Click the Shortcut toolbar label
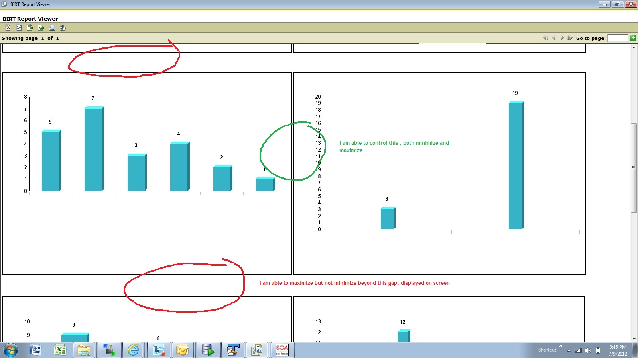Viewport: 638px width, 358px height. (547, 350)
